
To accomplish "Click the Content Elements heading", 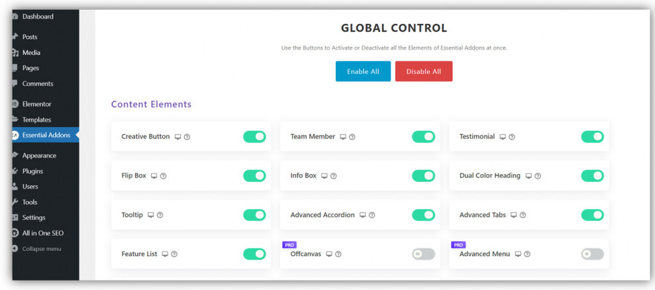I will point(151,105).
